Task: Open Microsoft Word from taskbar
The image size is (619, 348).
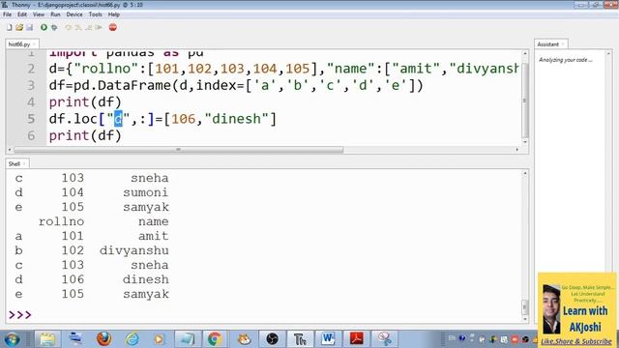Action: pos(328,339)
